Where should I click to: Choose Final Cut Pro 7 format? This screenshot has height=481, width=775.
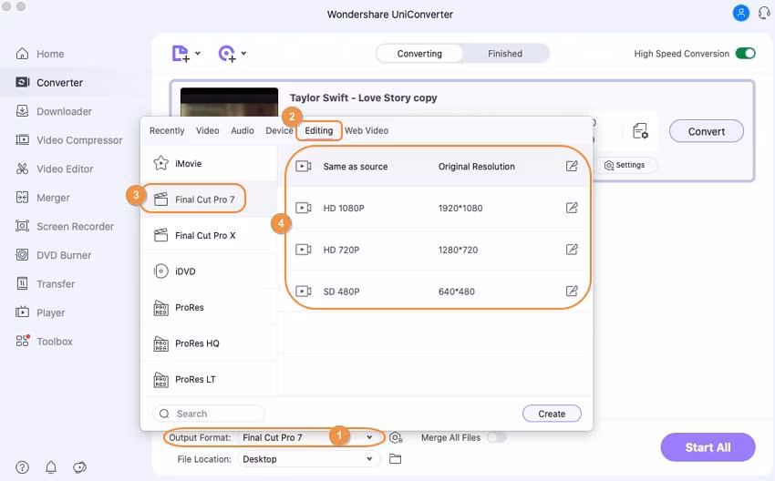209,199
